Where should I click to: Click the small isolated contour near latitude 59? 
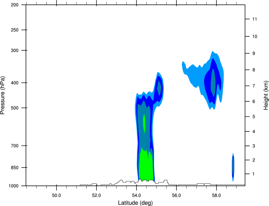click(233, 167)
